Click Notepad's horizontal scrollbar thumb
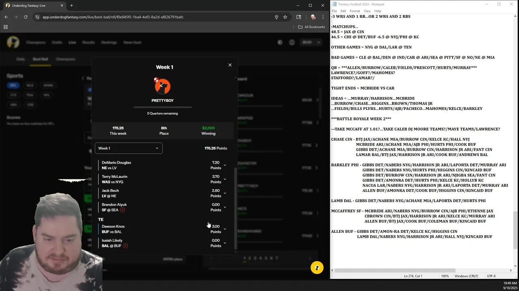Image resolution: width=519 pixels, height=291 pixels. (x=395, y=270)
